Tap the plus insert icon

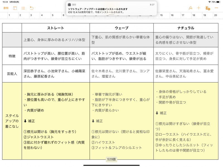tap(198, 8)
